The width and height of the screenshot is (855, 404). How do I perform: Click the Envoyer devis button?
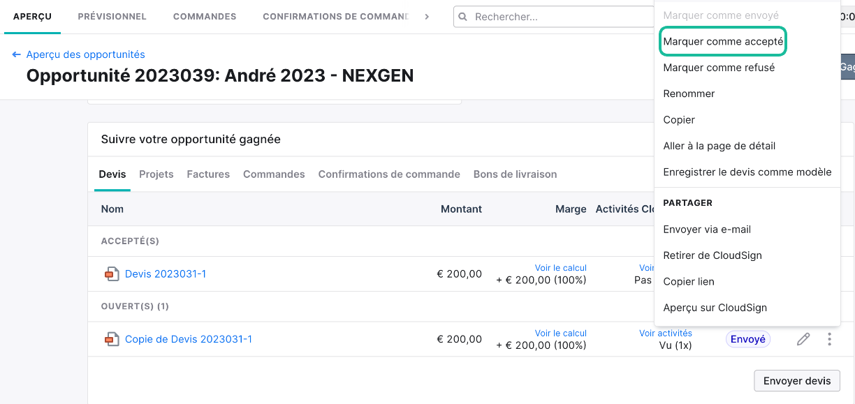(797, 381)
